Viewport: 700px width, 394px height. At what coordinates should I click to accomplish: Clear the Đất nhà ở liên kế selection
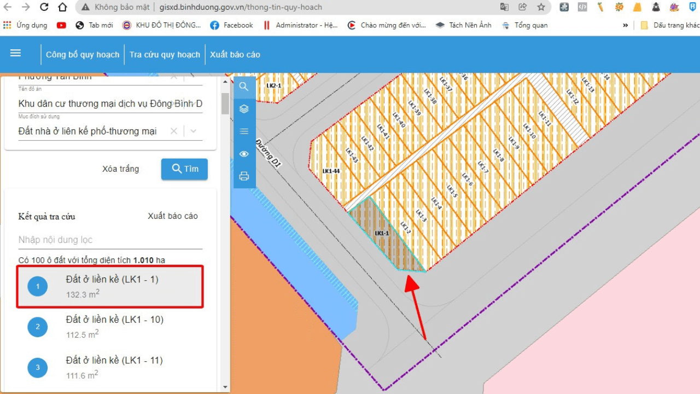point(173,131)
